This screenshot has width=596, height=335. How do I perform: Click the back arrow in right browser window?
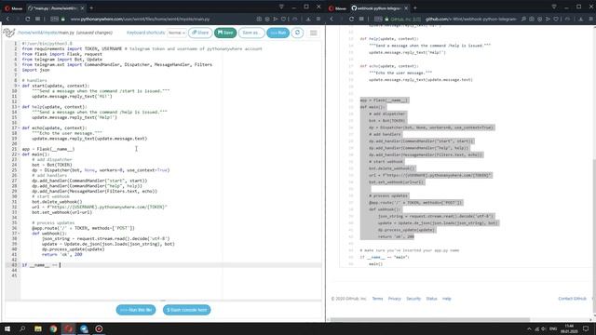(332, 19)
